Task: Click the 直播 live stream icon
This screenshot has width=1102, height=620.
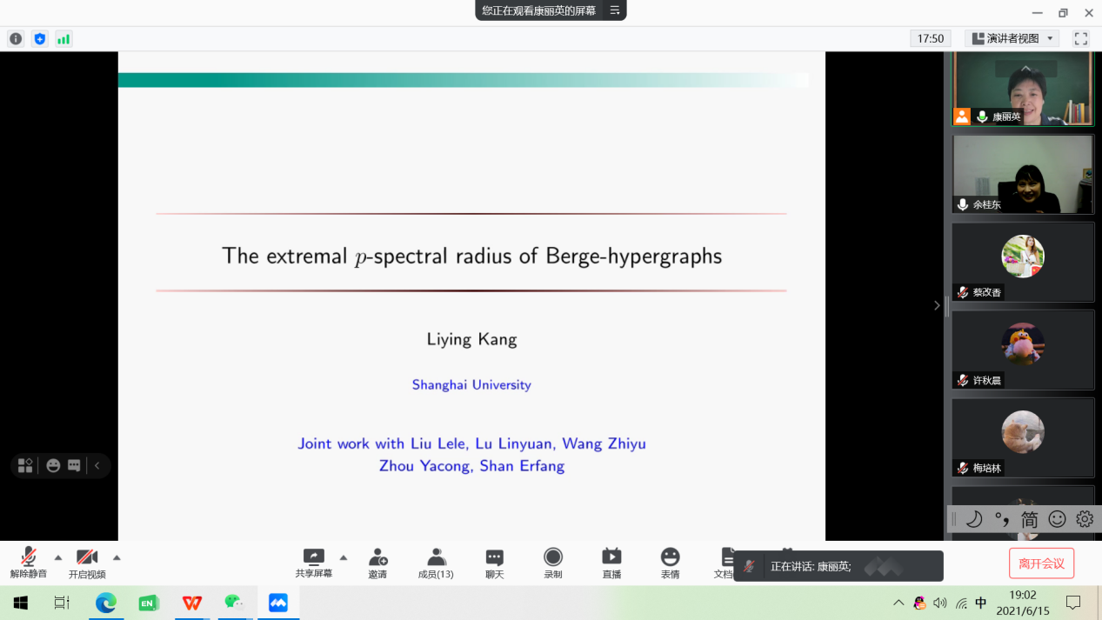Action: pos(611,562)
